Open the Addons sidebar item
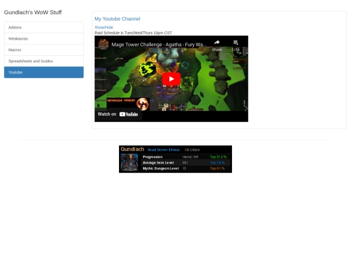 point(44,27)
